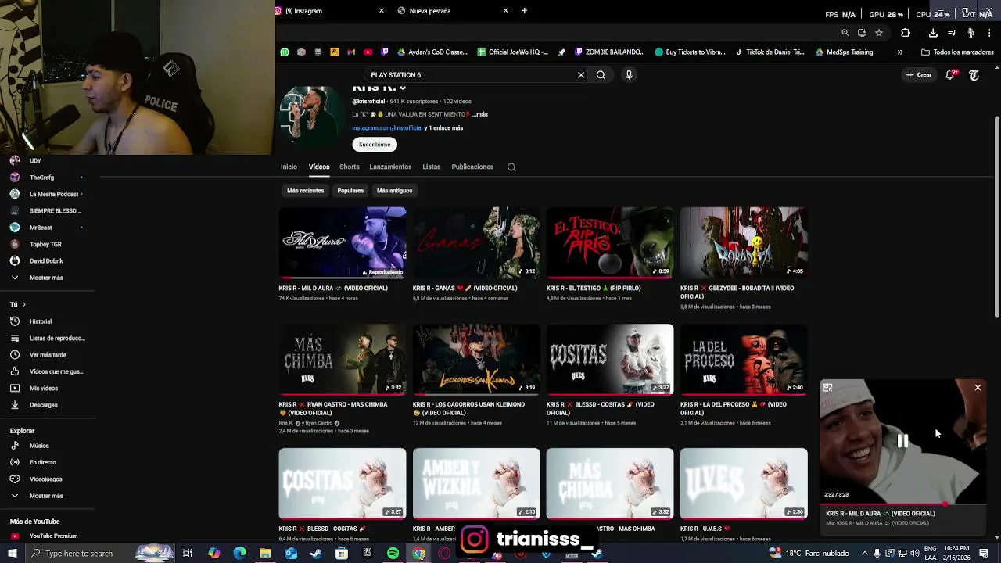Expand Explorar with its Mostrar más
This screenshot has height=563, width=1001.
pyautogui.click(x=46, y=496)
